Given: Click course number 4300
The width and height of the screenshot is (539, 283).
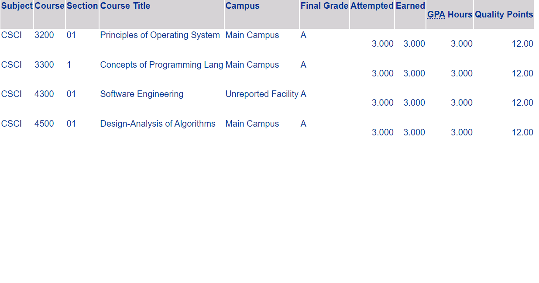Looking at the screenshot, I should (x=45, y=94).
